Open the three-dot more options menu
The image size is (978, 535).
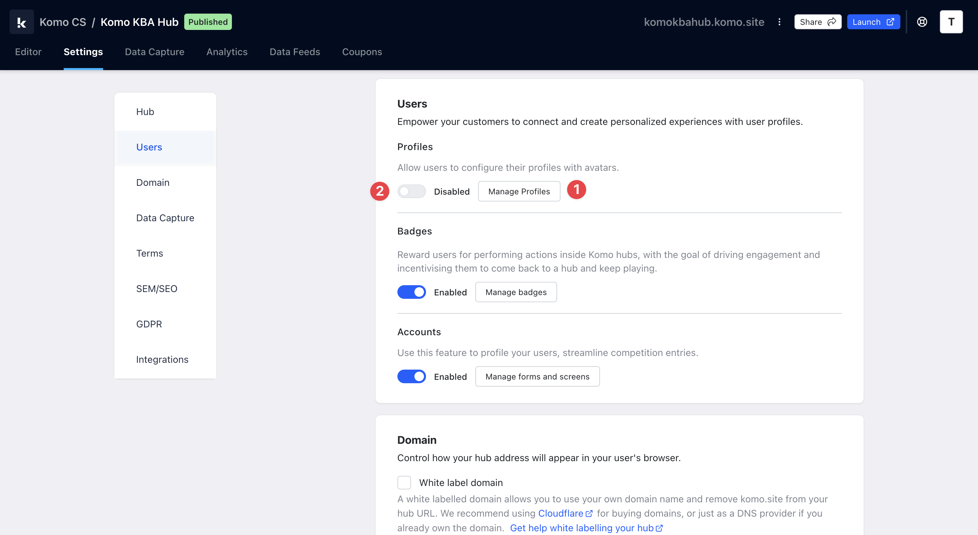779,22
